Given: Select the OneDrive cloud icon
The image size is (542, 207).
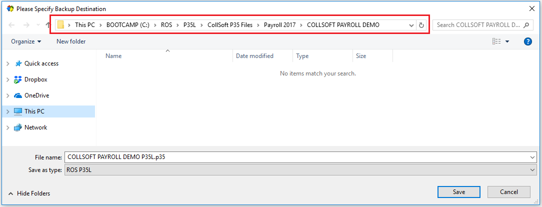Looking at the screenshot, I should [x=18, y=95].
